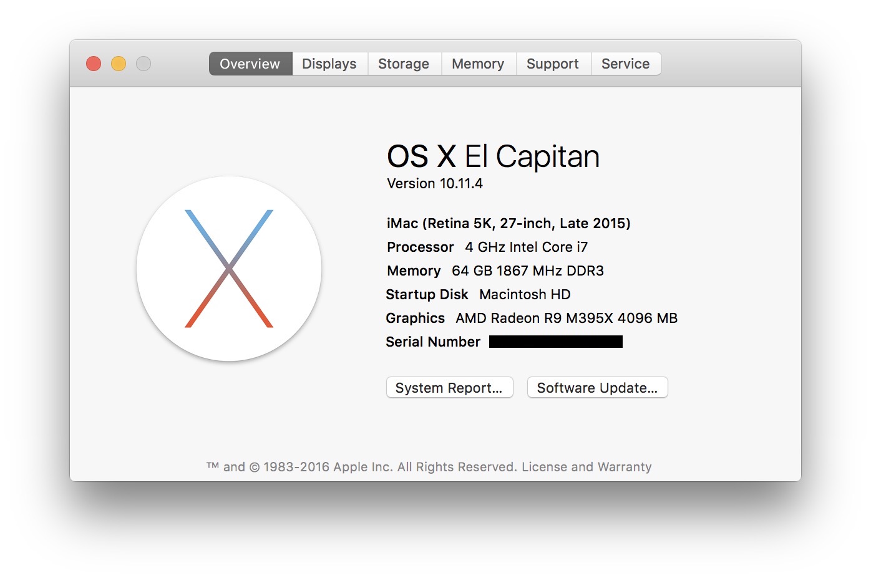Viewport: 871px width, 581px height.
Task: Click the disabled gray zoom button
Action: (144, 64)
